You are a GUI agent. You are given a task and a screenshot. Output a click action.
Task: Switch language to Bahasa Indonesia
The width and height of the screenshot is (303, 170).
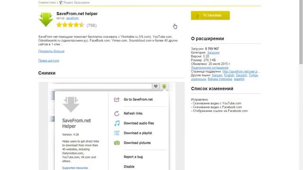pos(220,79)
